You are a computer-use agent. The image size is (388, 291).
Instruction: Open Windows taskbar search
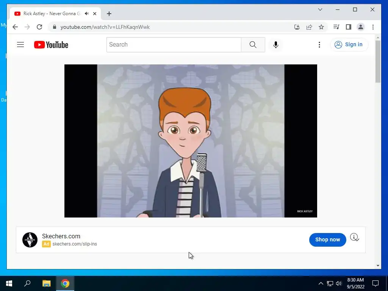27,283
